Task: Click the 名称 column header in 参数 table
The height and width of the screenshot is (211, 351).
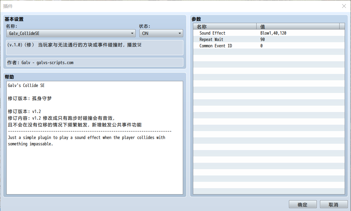Action: click(225, 26)
